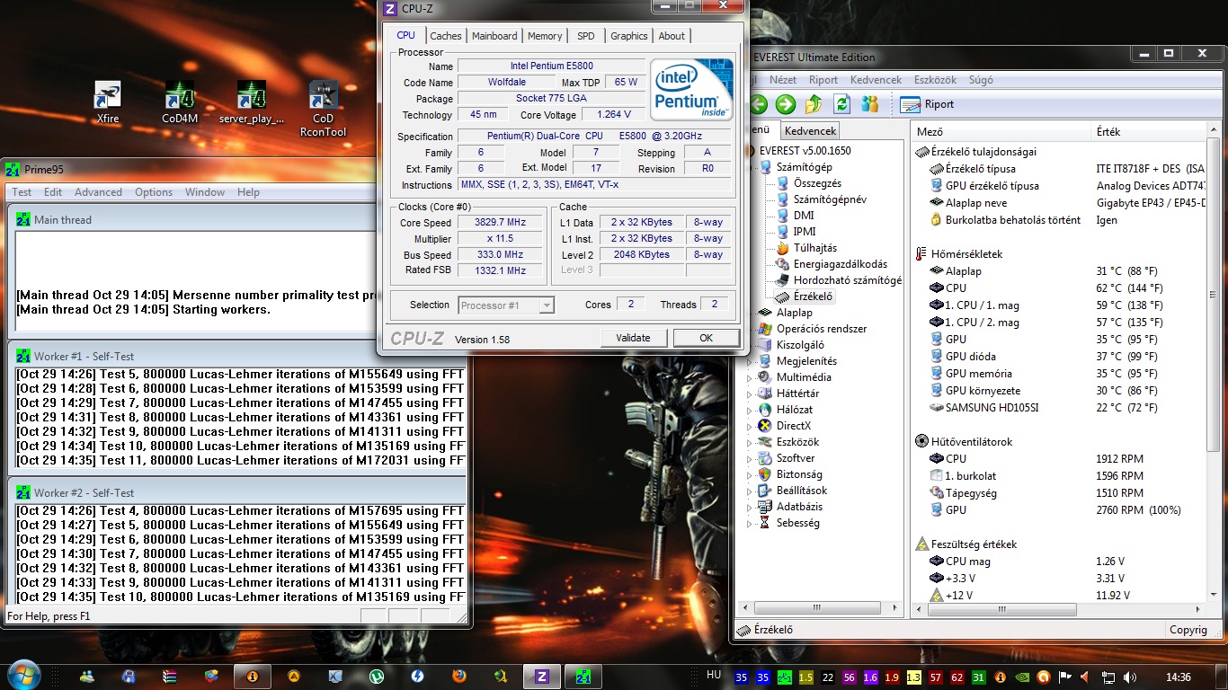1228x690 pixels.
Task: Open the Prime95 Test menu
Action: [22, 192]
